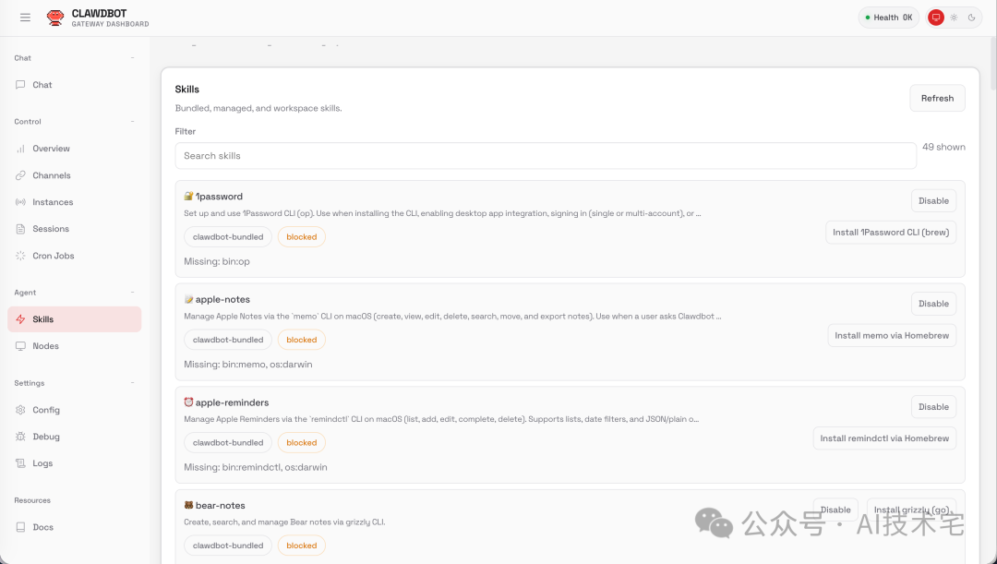Click the Nodes monitor icon
The width and height of the screenshot is (997, 564).
pos(20,346)
